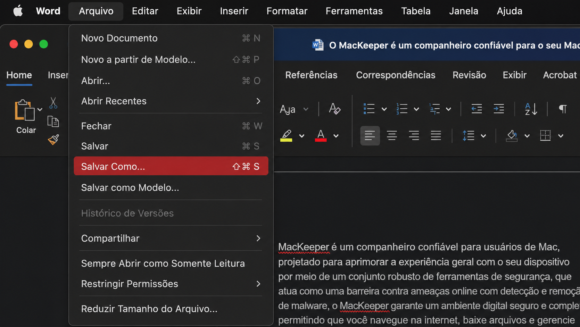Open bullet list style dropdown arrow
The image size is (580, 327).
(384, 109)
